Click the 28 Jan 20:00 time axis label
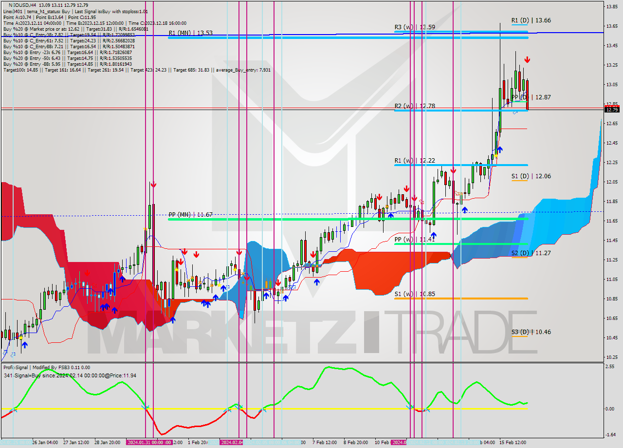 pos(108,443)
